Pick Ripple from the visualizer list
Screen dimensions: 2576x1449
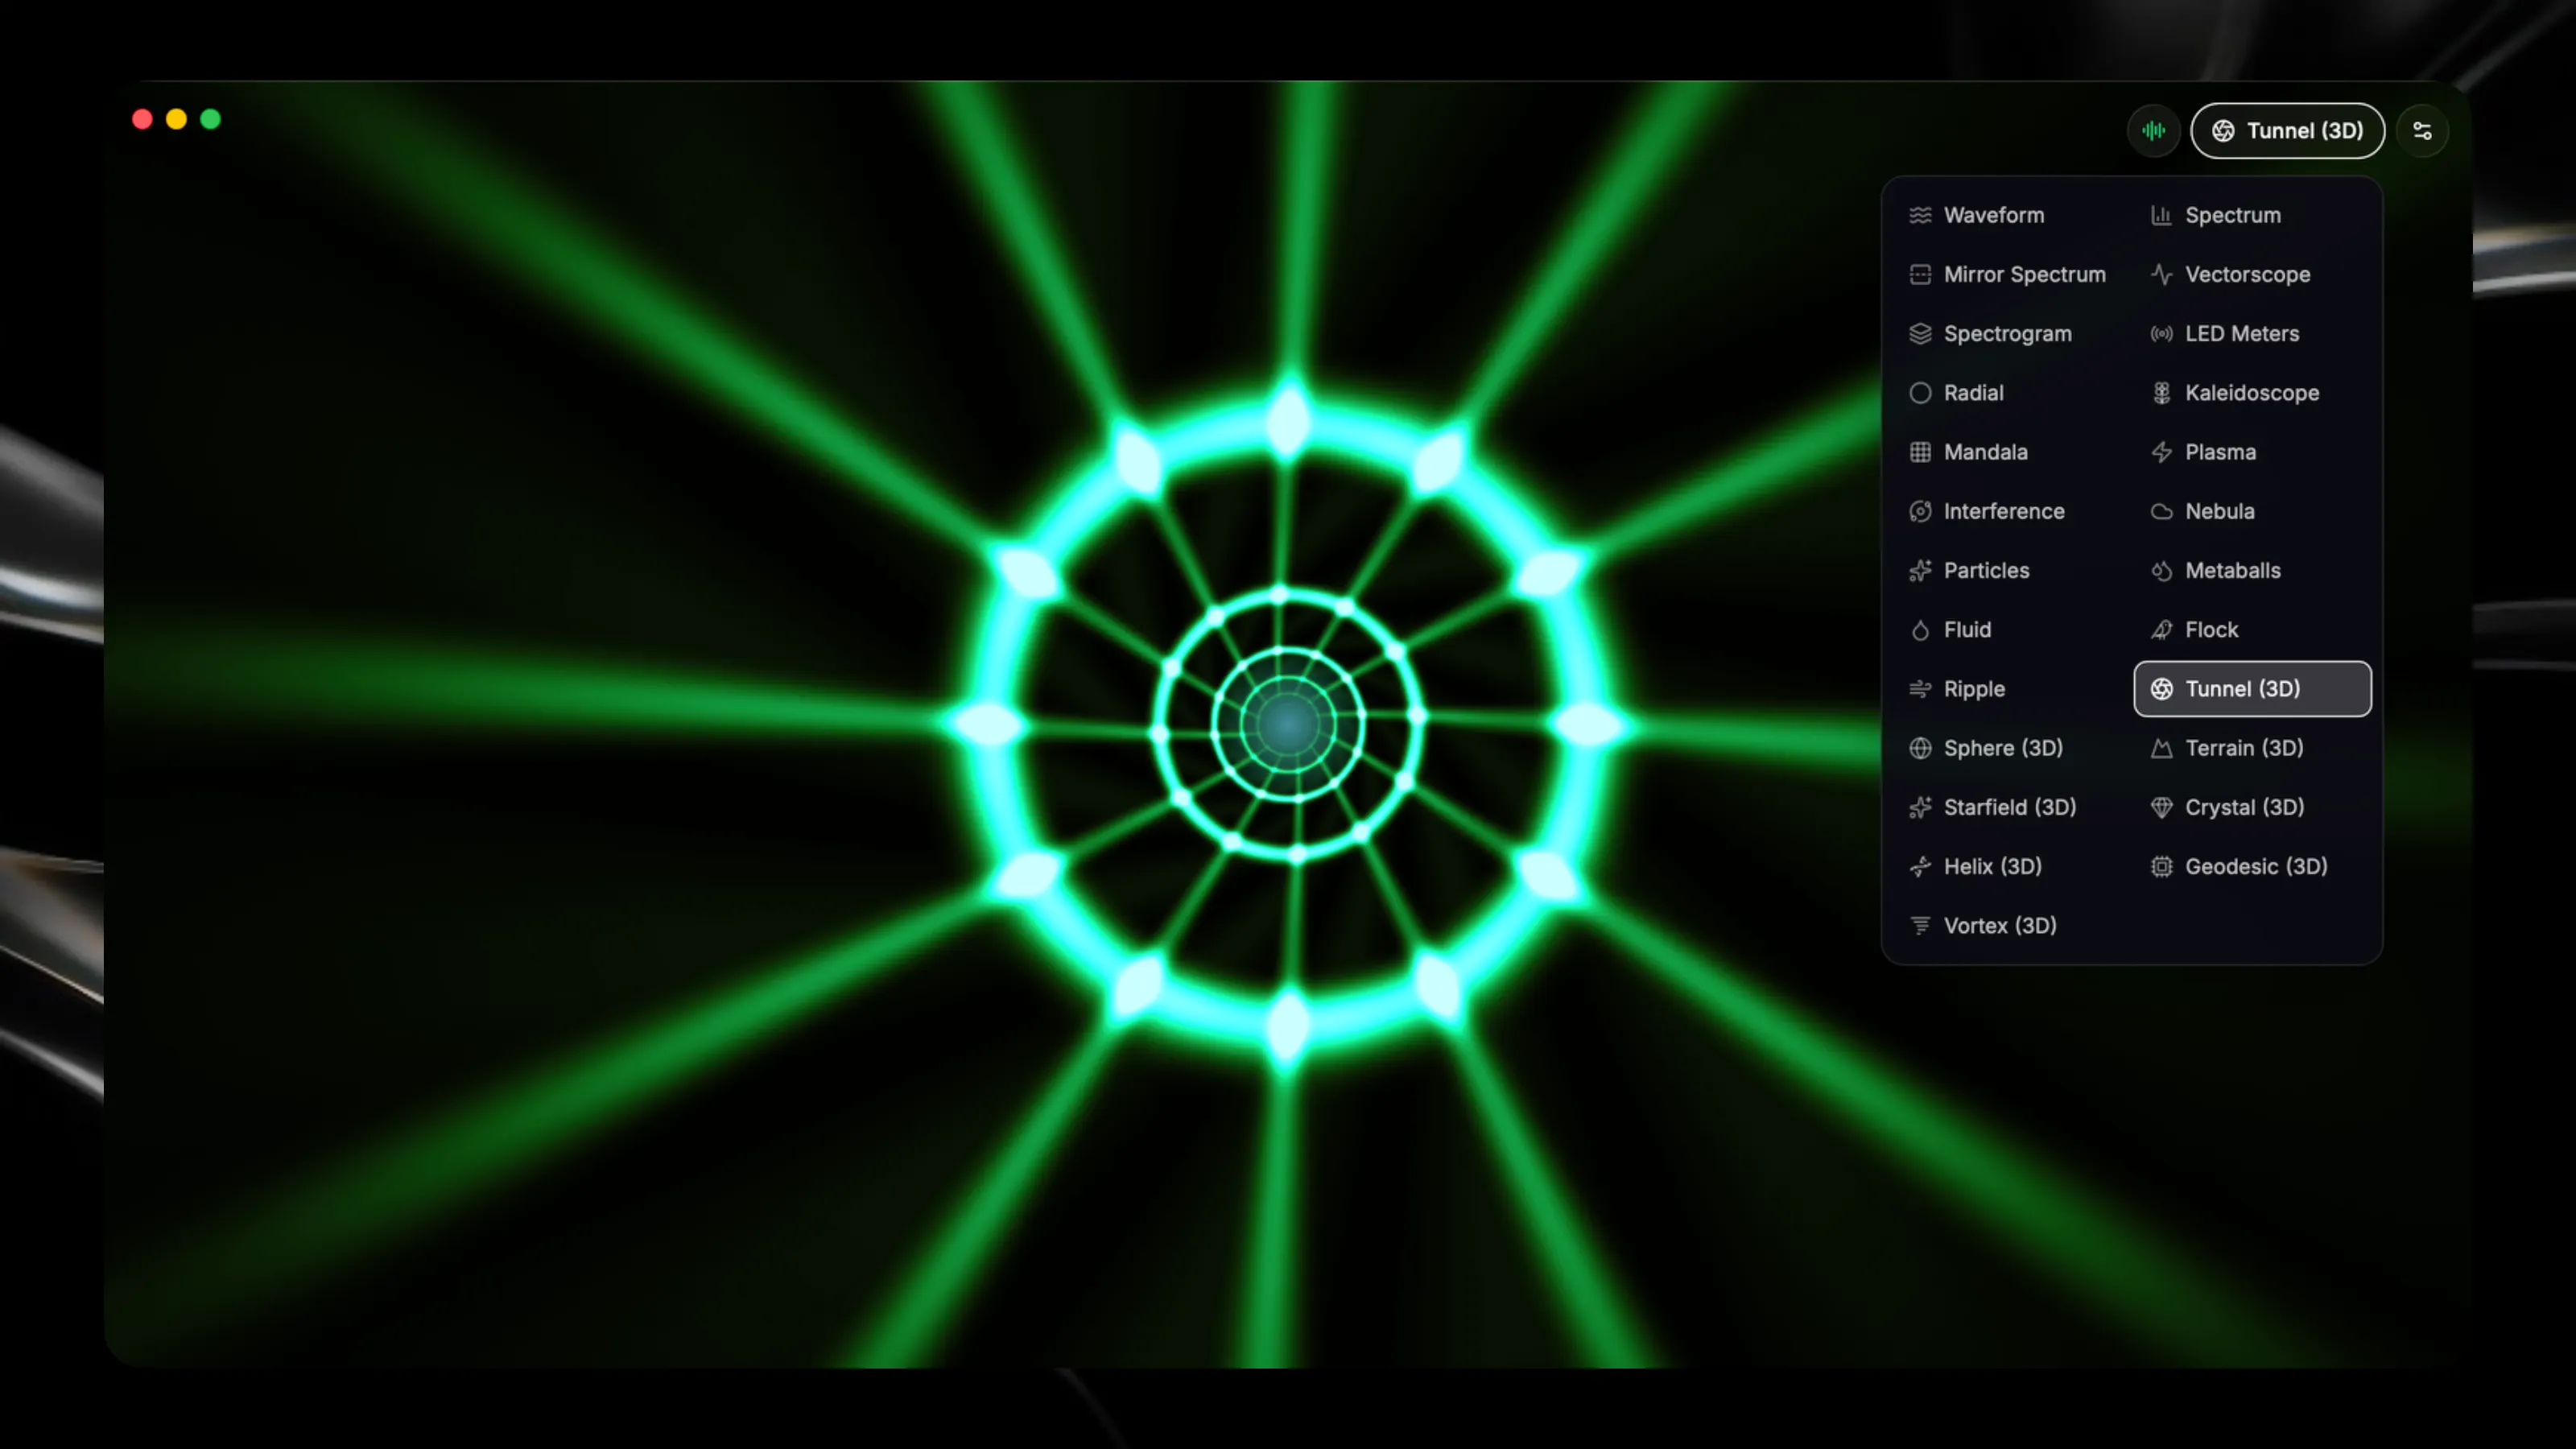pyautogui.click(x=2012, y=689)
